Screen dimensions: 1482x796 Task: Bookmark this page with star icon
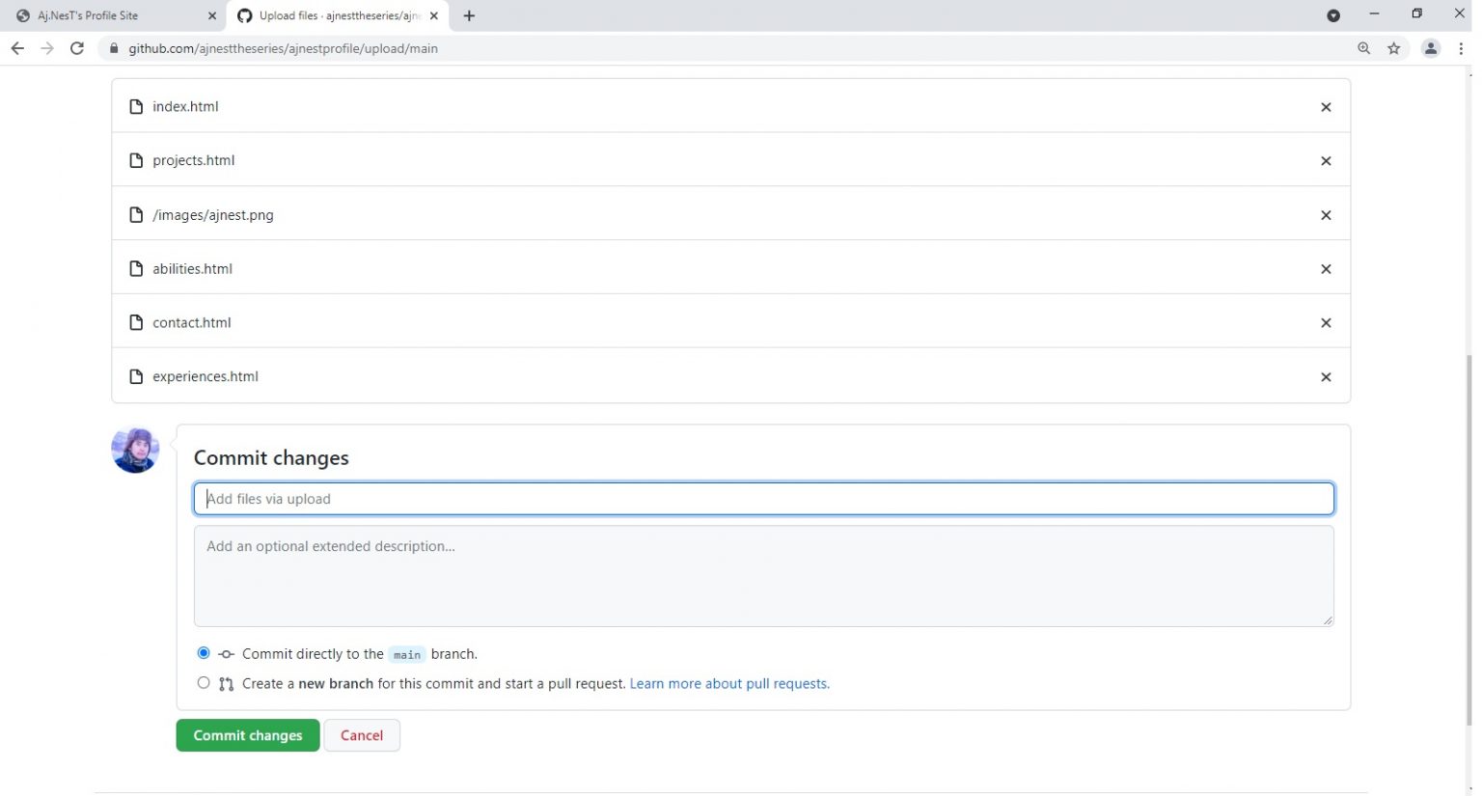coord(1393,48)
